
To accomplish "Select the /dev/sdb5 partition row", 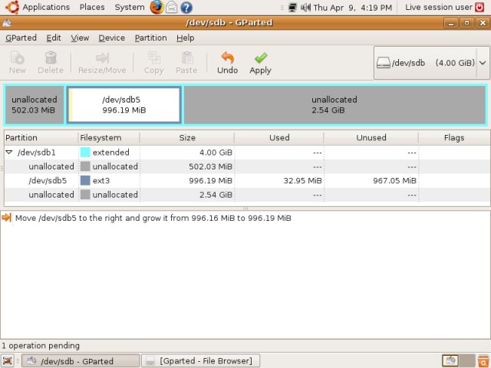I will point(247,181).
